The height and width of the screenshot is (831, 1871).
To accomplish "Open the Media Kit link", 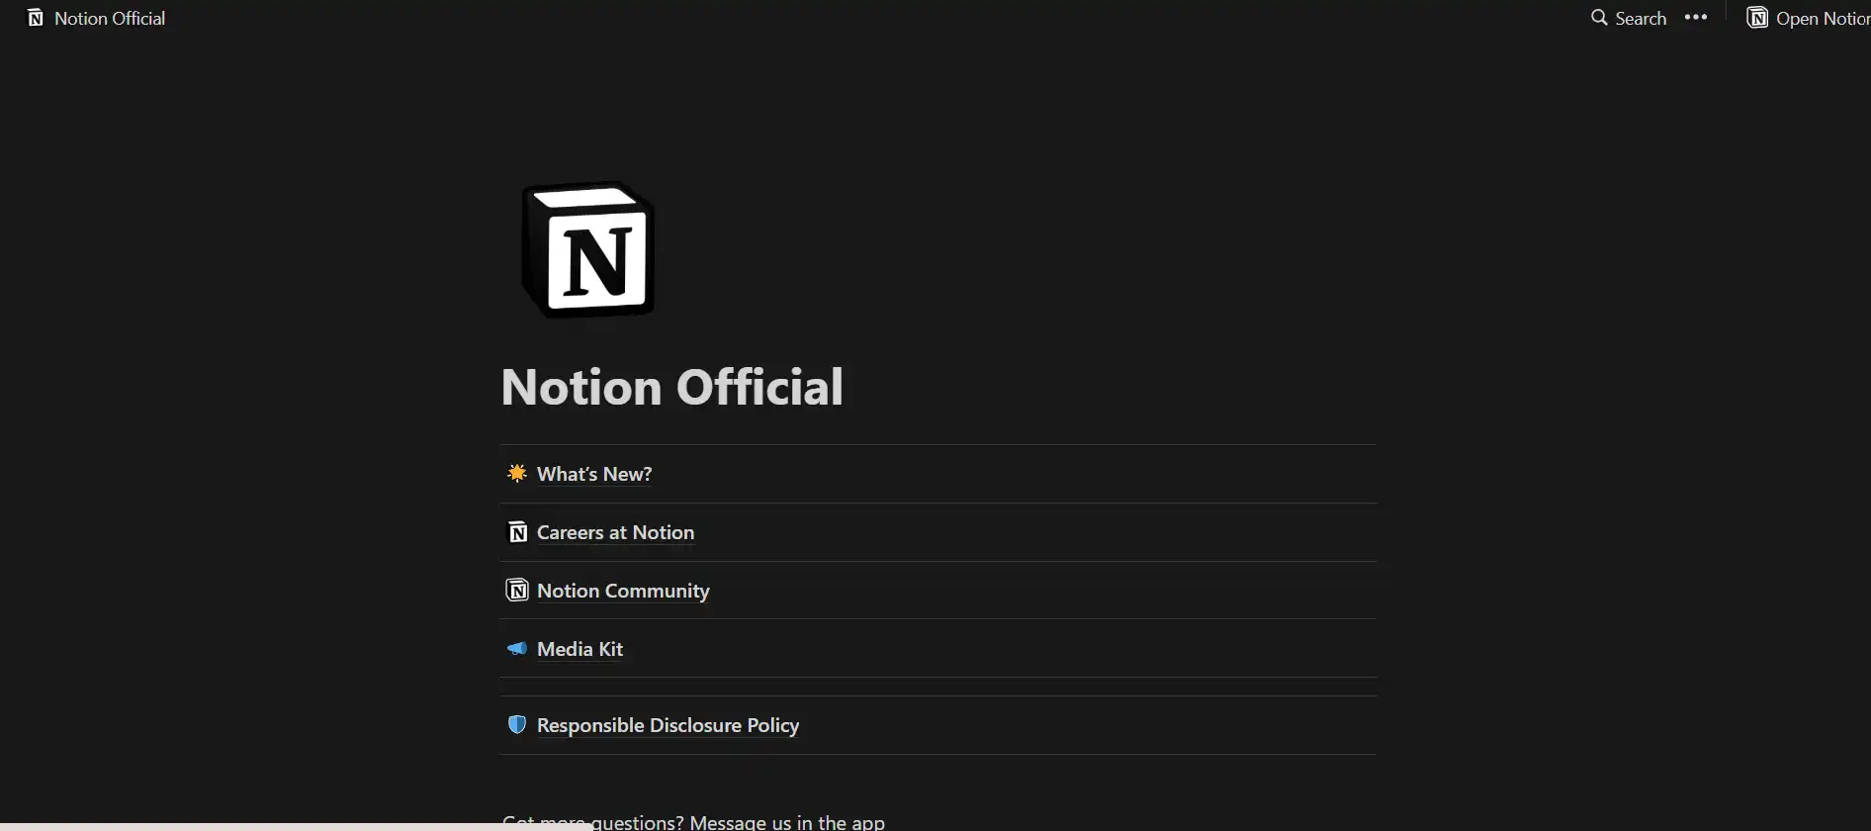I will (579, 649).
